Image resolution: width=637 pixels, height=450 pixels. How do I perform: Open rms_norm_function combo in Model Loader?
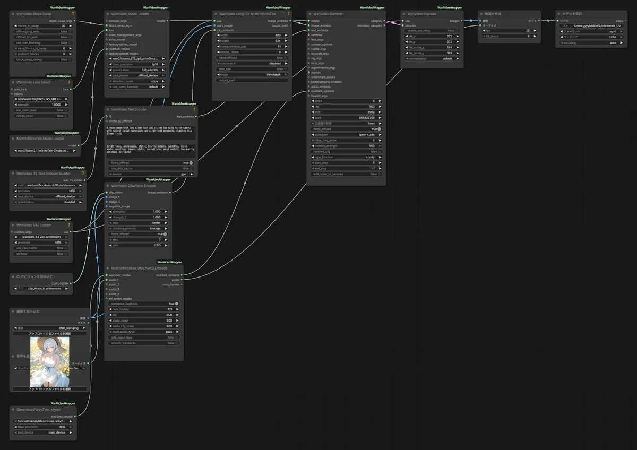click(x=138, y=86)
